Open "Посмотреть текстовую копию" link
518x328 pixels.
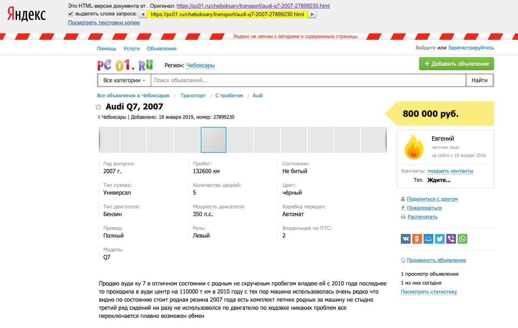104,23
